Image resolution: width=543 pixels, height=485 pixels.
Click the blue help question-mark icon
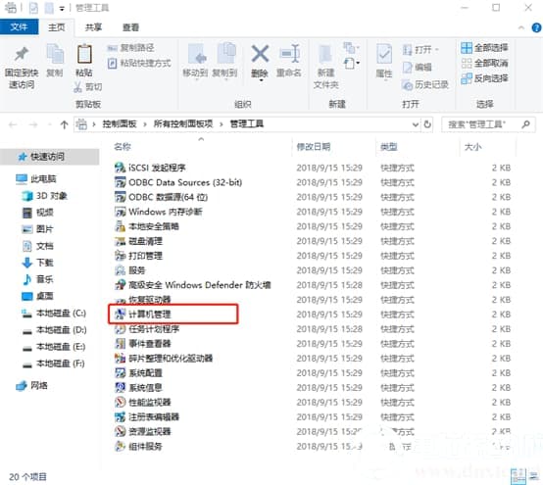pos(536,27)
